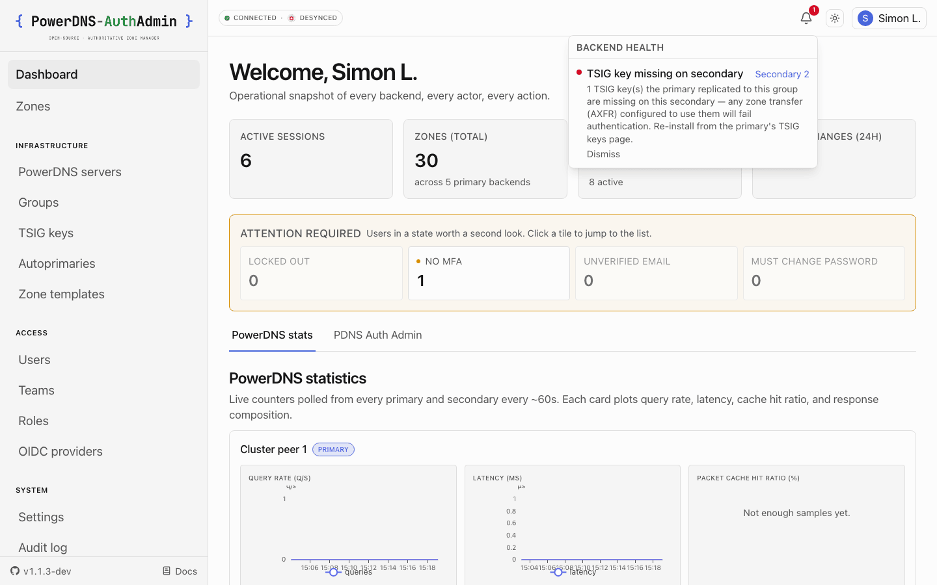Viewport: 937px width, 585px height.
Task: Switch to the PDNS Auth Admin tab
Action: coord(378,335)
